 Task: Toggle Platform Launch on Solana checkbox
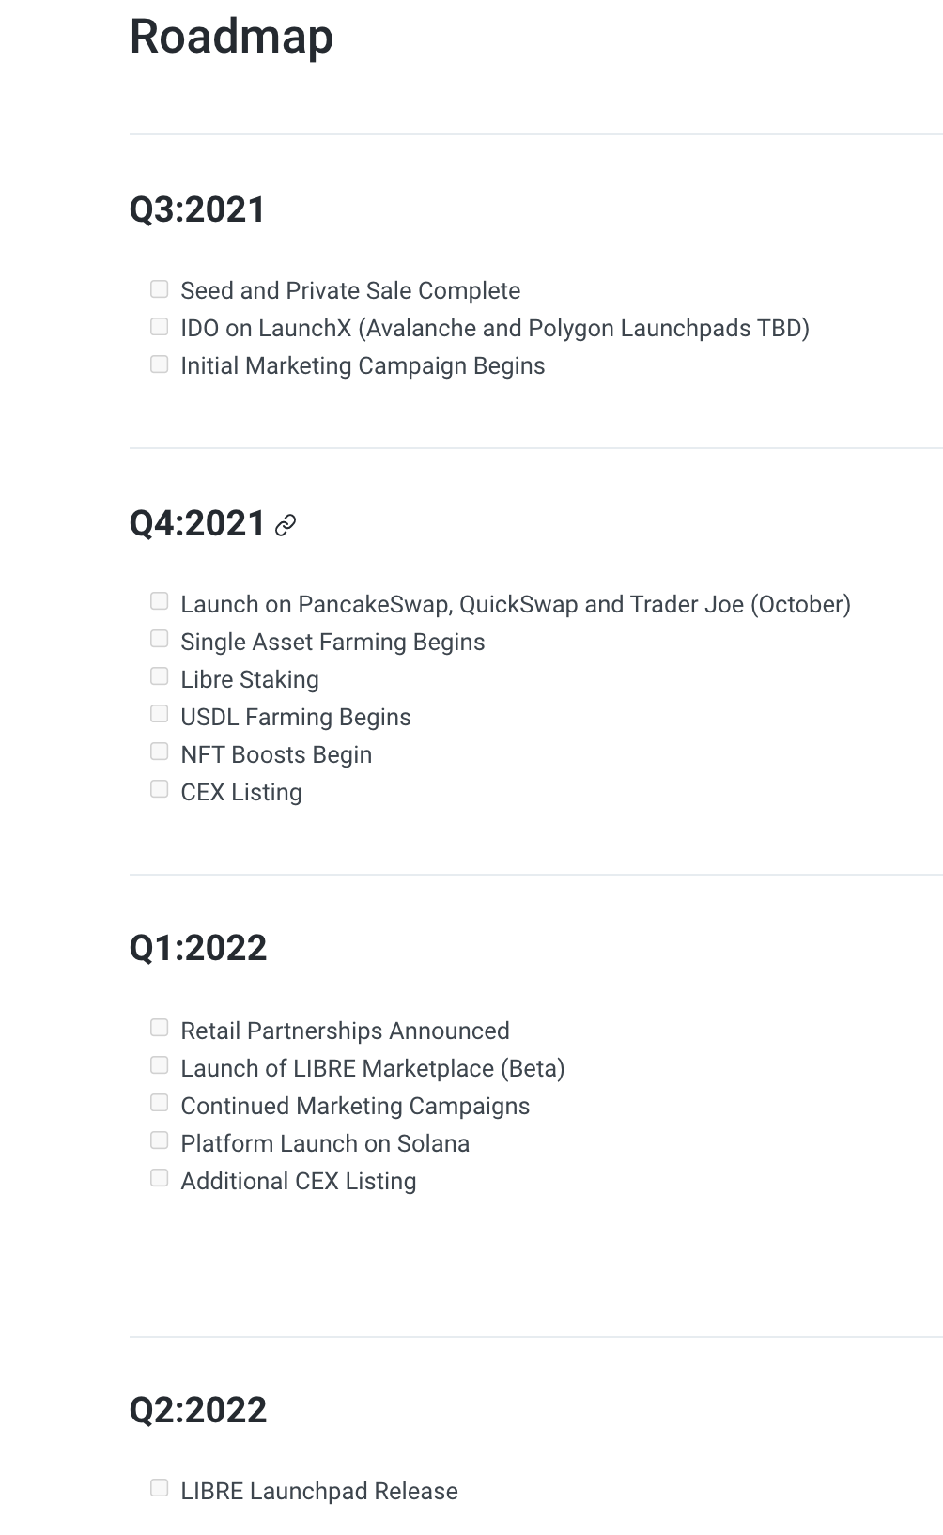[160, 1141]
